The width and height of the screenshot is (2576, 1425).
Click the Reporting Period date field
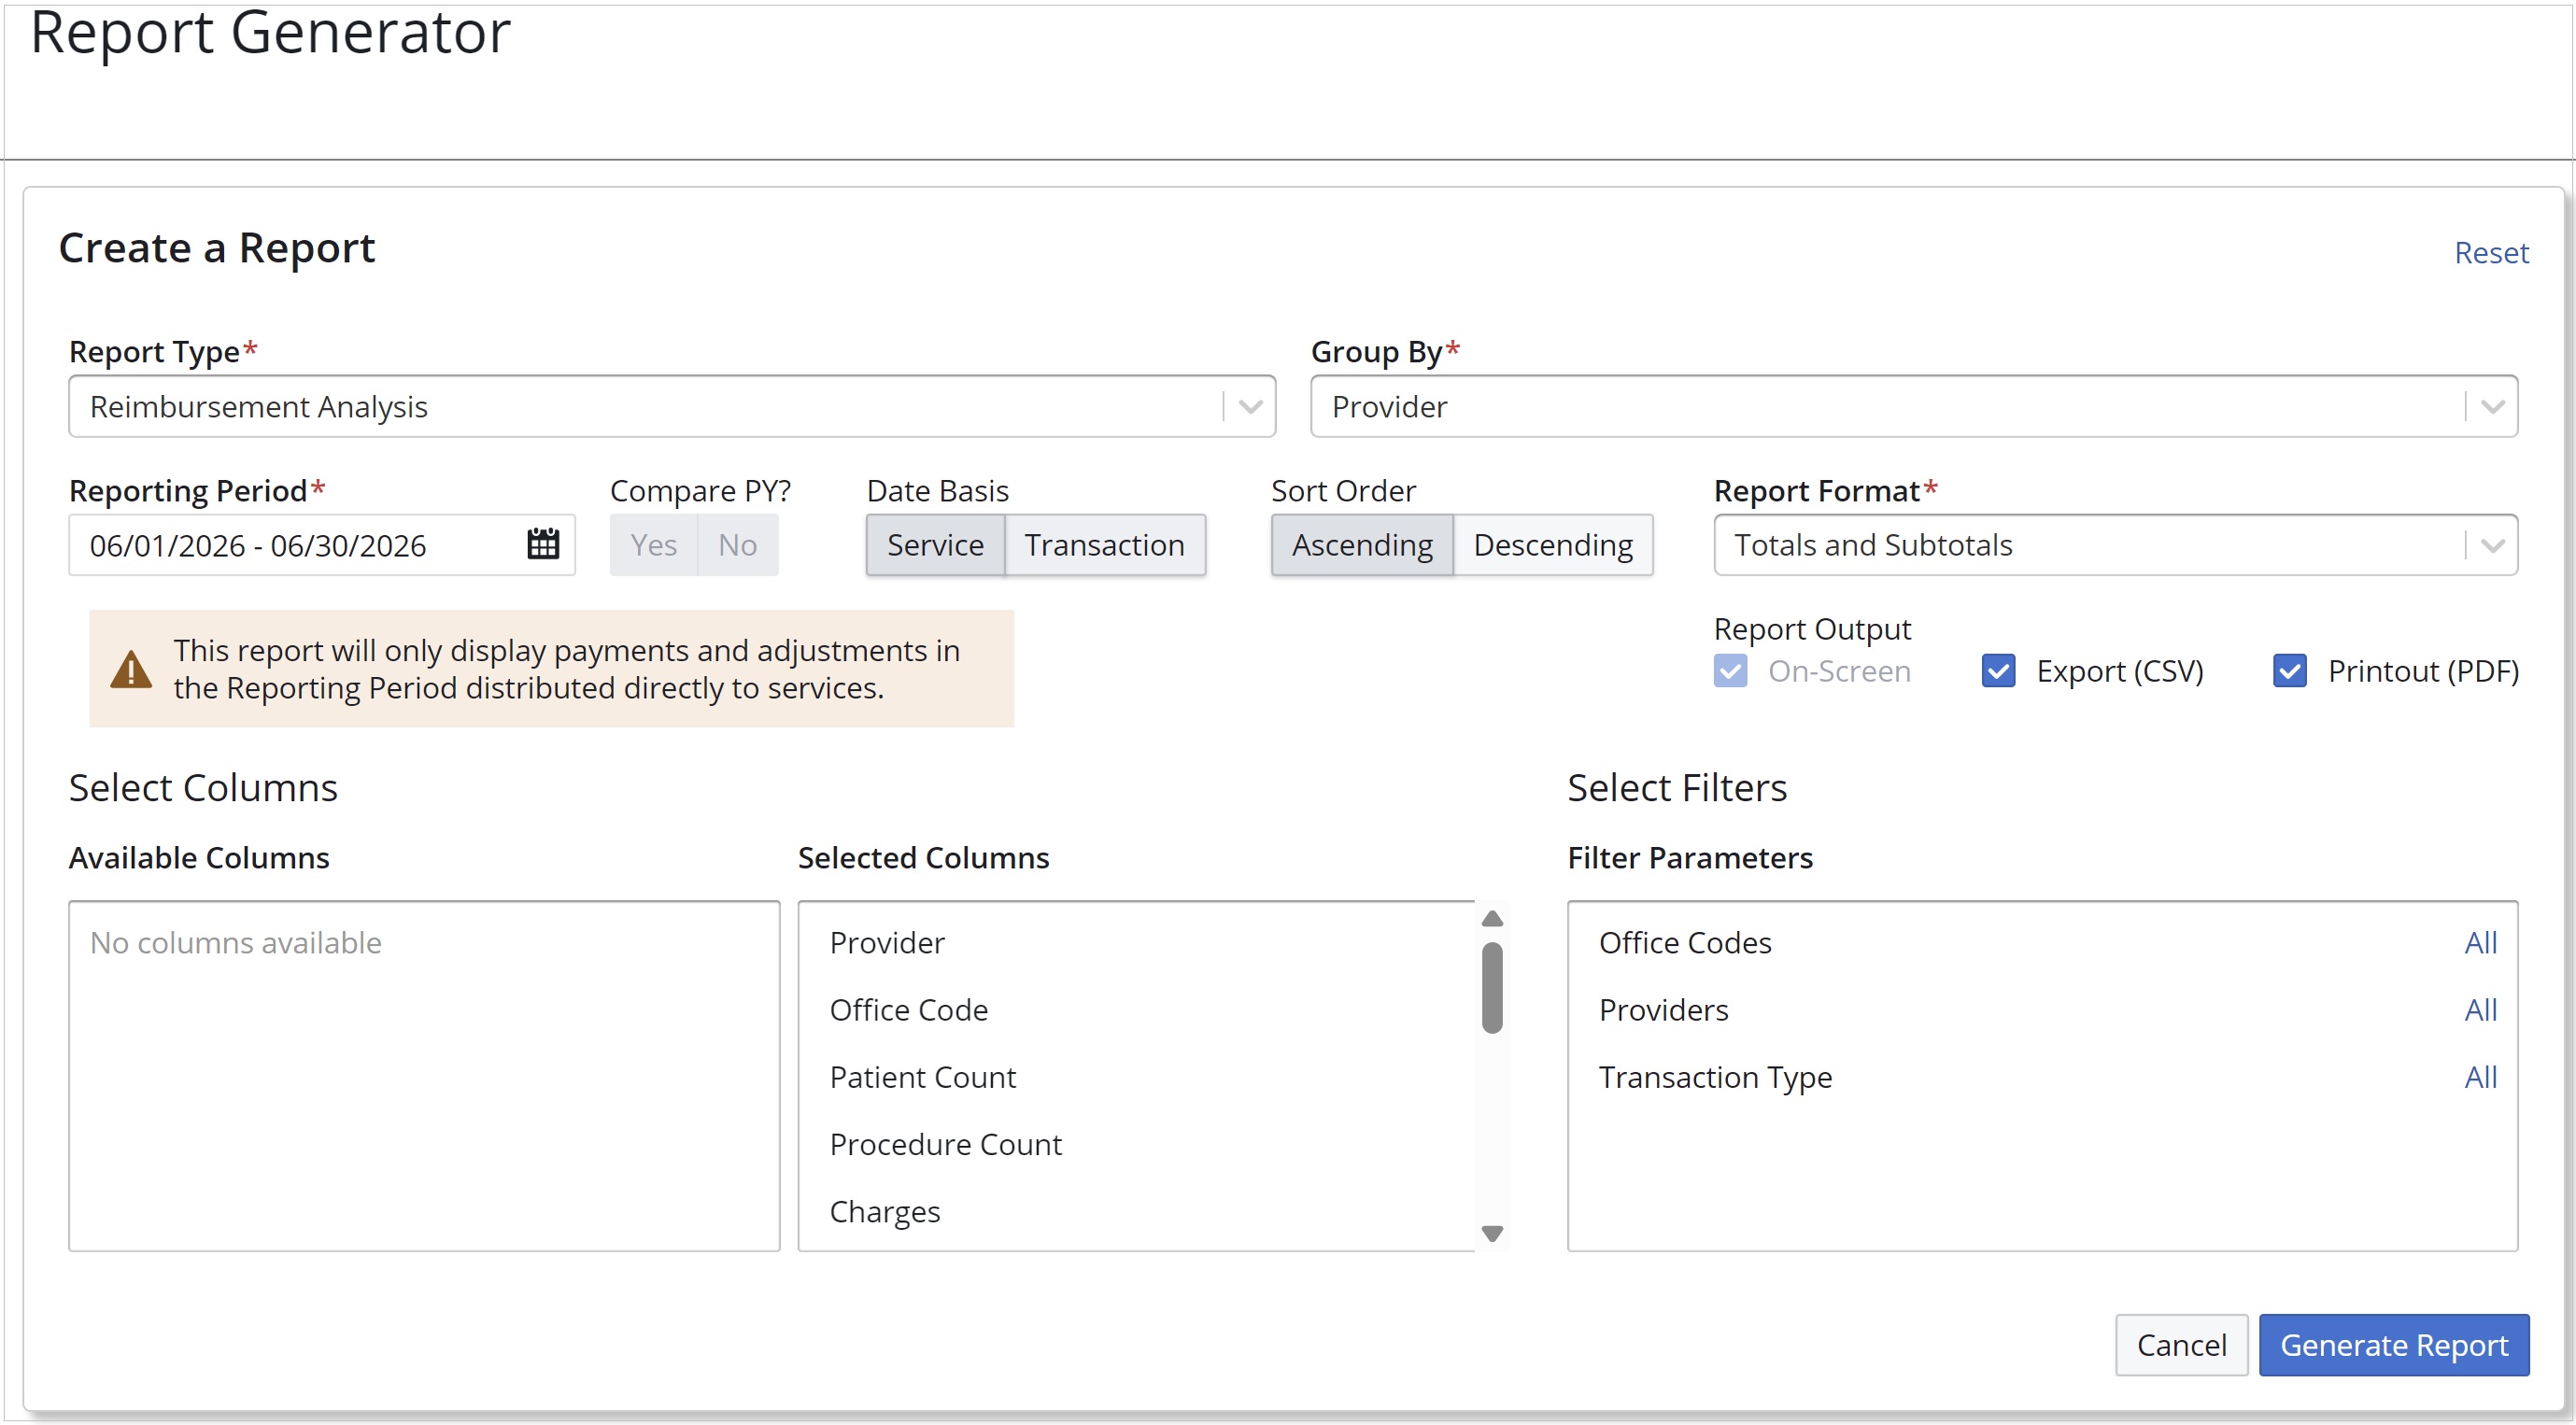[322, 545]
